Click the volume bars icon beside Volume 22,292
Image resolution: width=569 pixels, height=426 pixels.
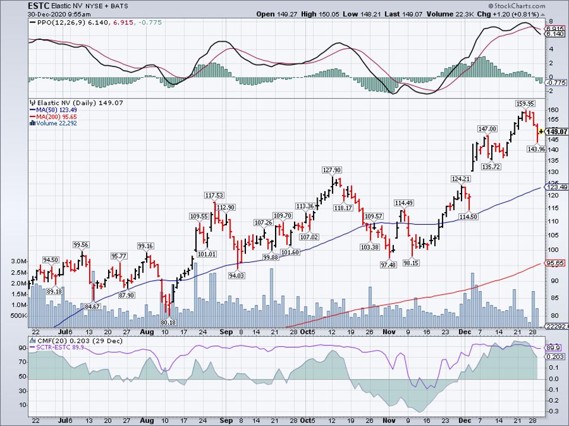[x=32, y=124]
